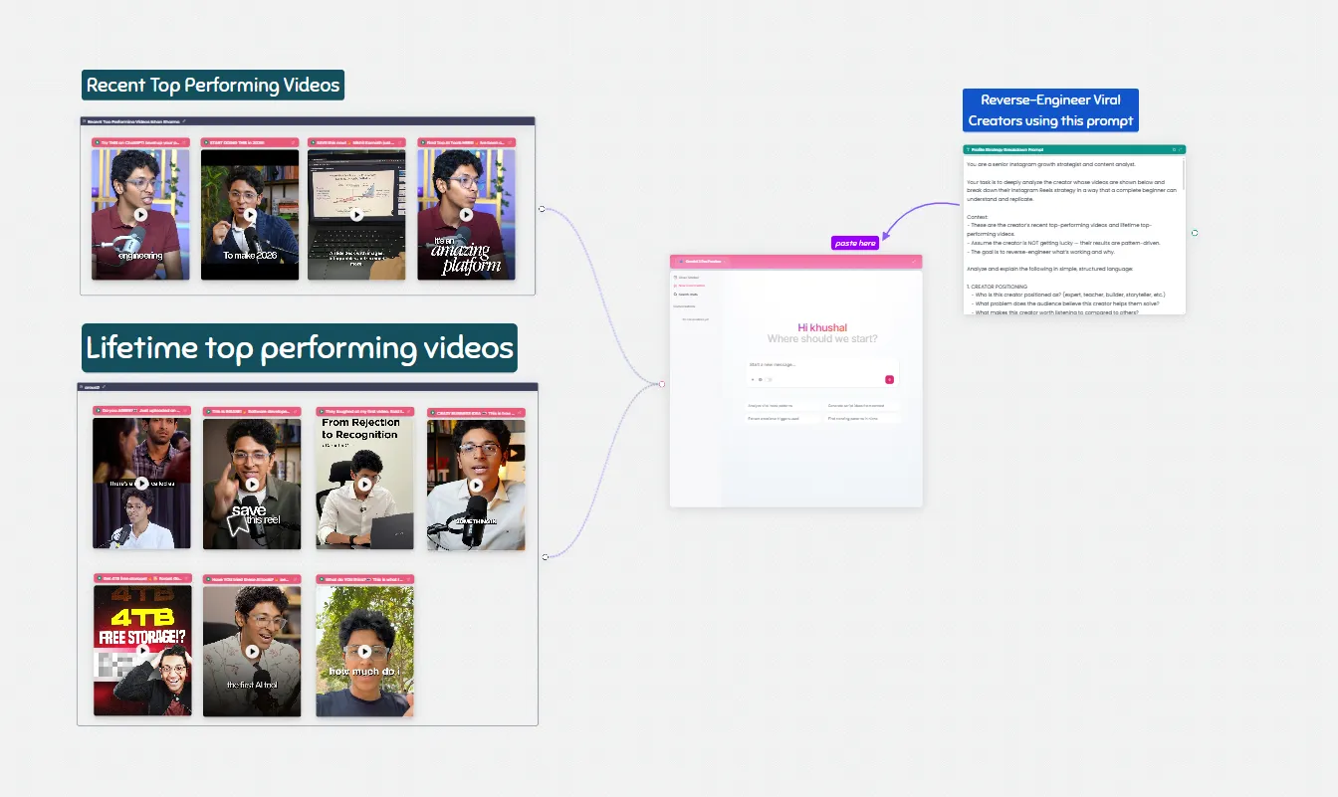
Task: Play the 'To make 2026' video in Recent Top Performing
Action: point(250,214)
